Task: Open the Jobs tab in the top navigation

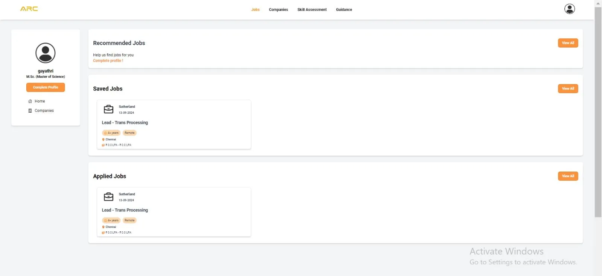Action: click(x=255, y=10)
